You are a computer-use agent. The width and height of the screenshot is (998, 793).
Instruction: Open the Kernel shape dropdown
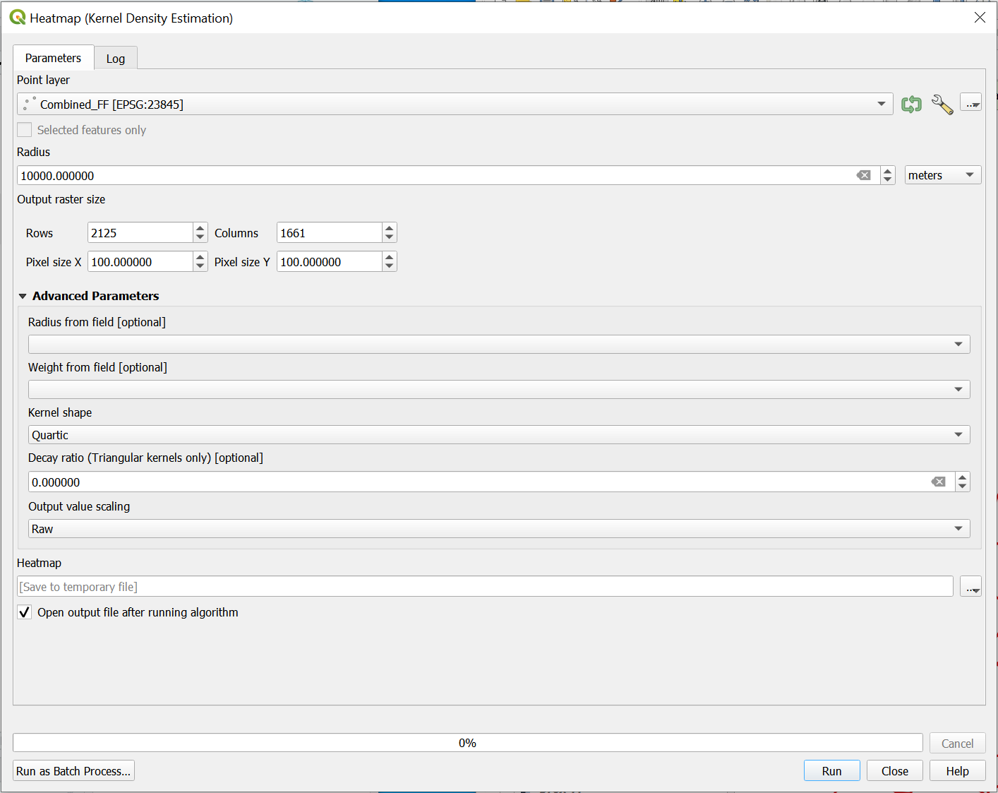(498, 435)
